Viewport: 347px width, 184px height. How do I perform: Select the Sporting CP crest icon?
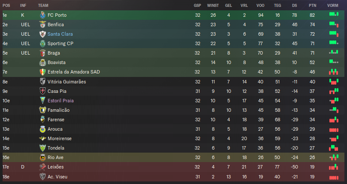[42, 43]
